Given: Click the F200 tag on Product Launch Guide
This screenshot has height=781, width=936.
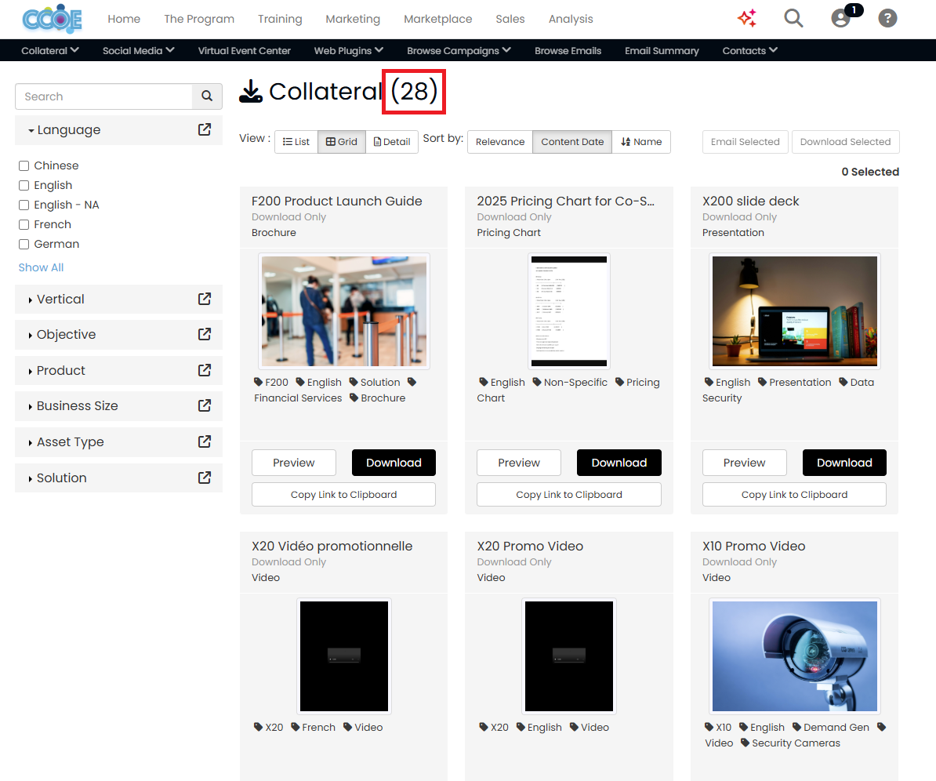Looking at the screenshot, I should pyautogui.click(x=271, y=382).
